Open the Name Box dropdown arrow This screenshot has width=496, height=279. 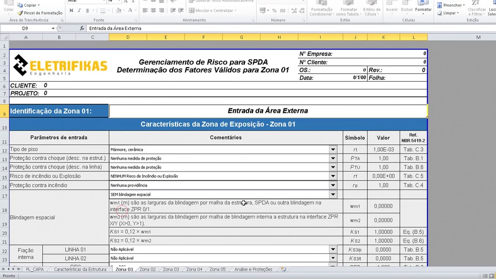pyautogui.click(x=53, y=28)
